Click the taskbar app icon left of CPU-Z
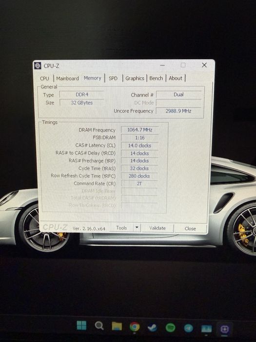 tap(206, 328)
